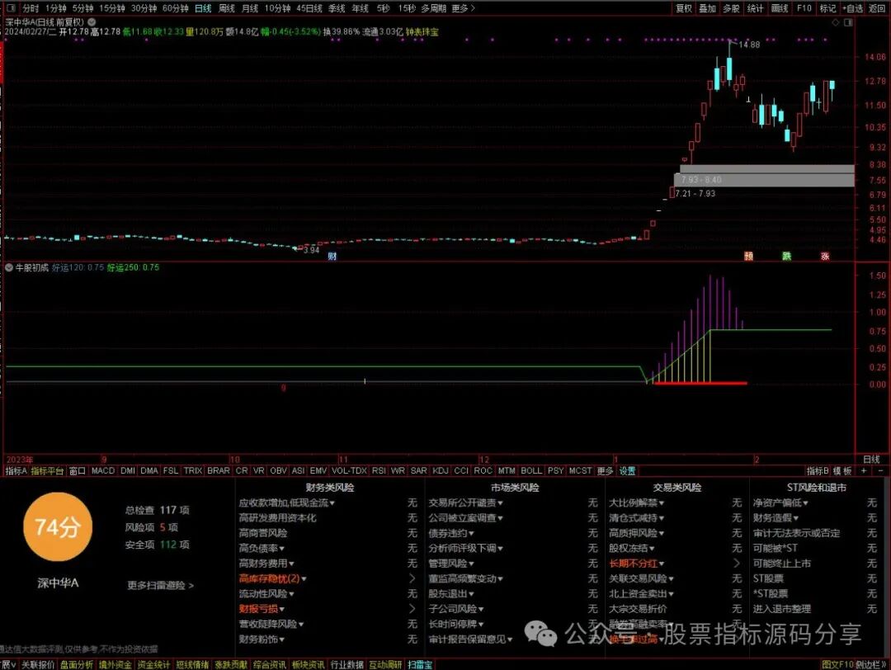Click the minus zoom-out button near 模板
The height and width of the screenshot is (670, 891).
881,470
